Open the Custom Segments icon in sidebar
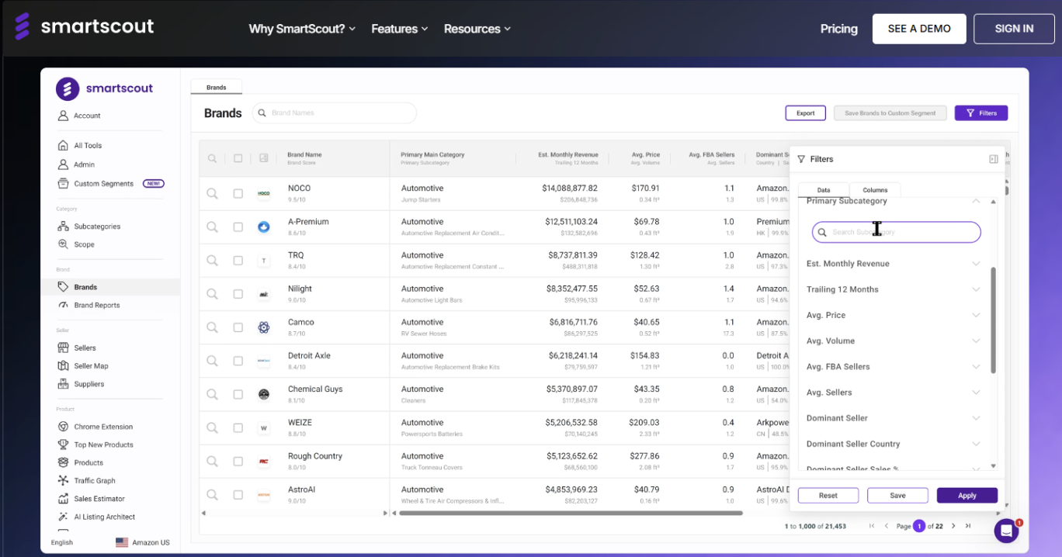Screen dimensions: 1062x557 (x=64, y=184)
